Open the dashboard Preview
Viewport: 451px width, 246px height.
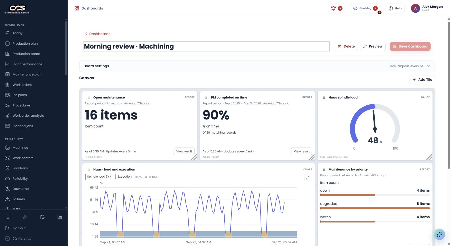tap(373, 46)
